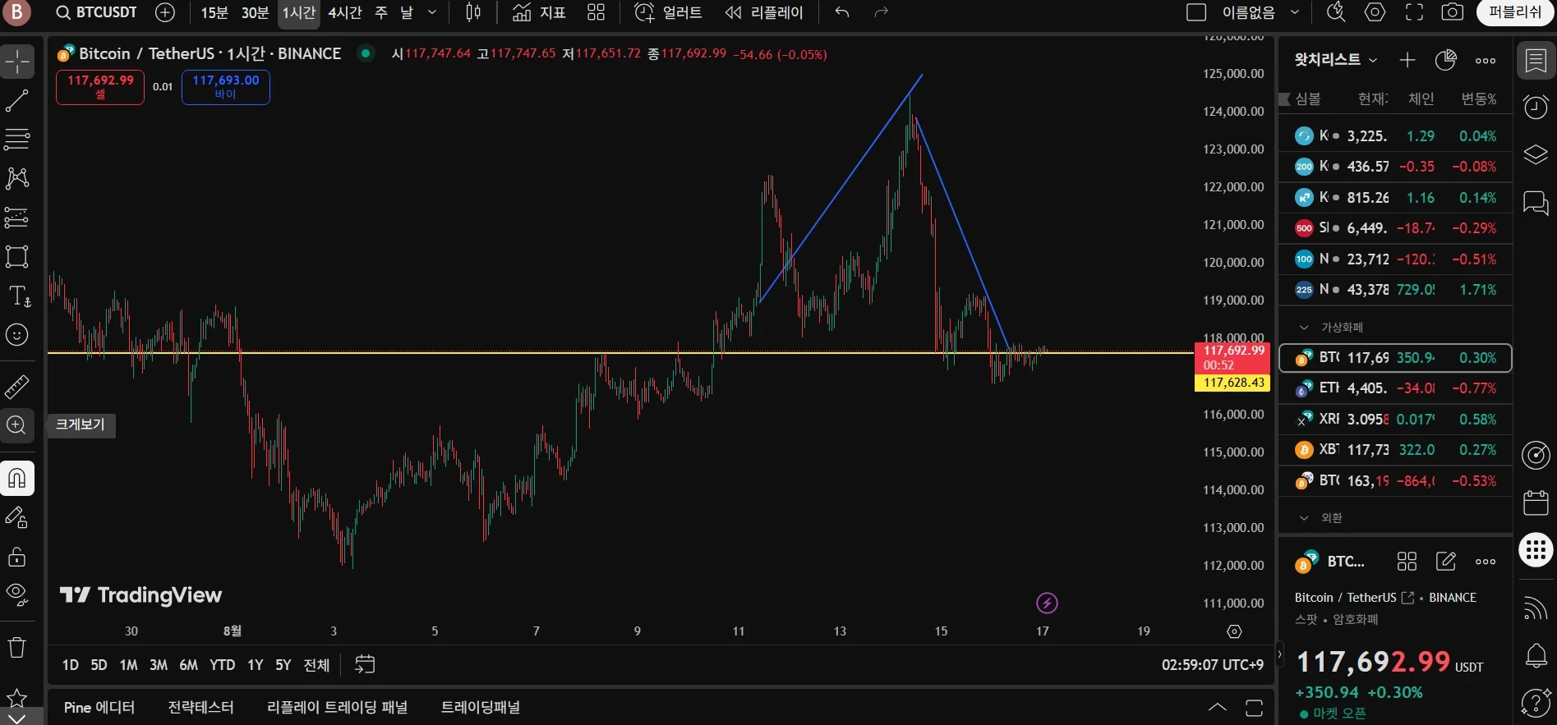1557x725 pixels.
Task: Take a chart snapshot with camera icon
Action: click(1453, 12)
